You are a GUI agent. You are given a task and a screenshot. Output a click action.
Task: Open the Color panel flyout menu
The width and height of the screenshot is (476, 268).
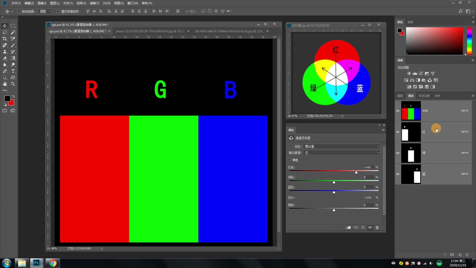pos(473,22)
